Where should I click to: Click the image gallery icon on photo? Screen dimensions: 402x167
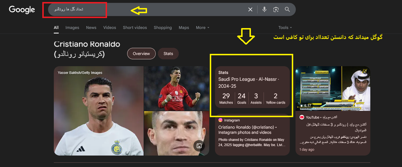pos(199,146)
